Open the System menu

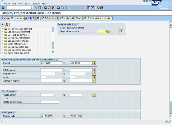tap(36, 4)
